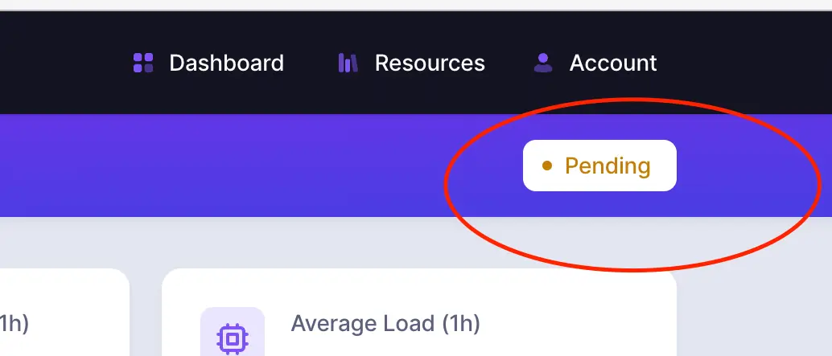Screen dimensions: 832x356
Task: Click the partially visible left stat card
Action: click(64, 321)
